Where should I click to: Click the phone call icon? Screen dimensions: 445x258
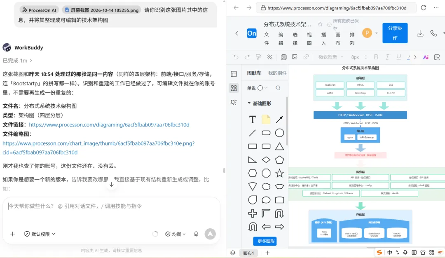(433, 33)
